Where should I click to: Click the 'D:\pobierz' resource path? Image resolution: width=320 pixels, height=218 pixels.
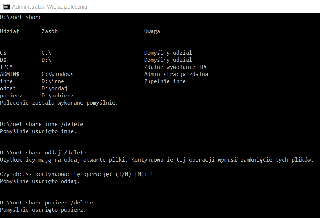point(58,96)
